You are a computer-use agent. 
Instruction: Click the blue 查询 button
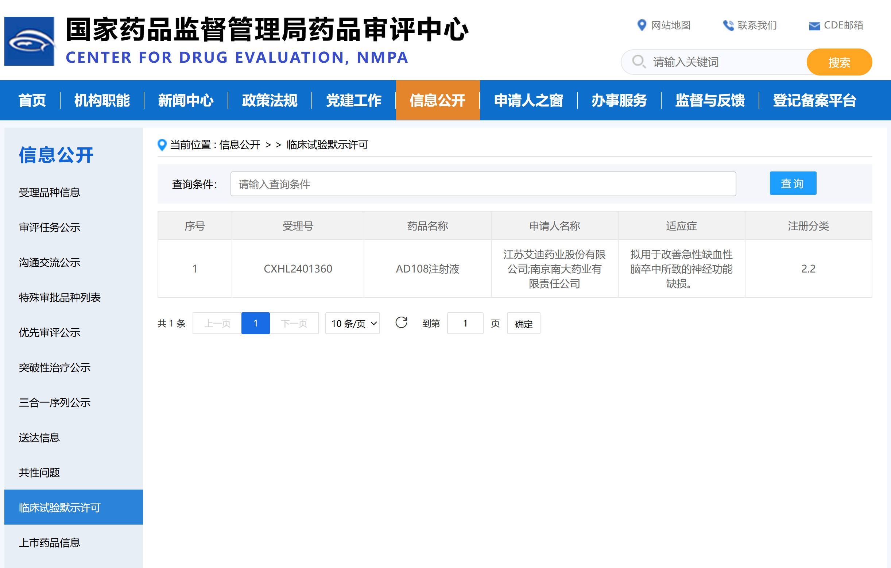(793, 183)
